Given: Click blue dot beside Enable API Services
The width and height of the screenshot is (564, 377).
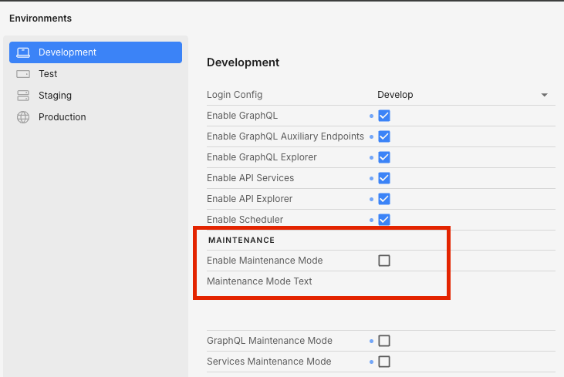Looking at the screenshot, I should [x=371, y=178].
